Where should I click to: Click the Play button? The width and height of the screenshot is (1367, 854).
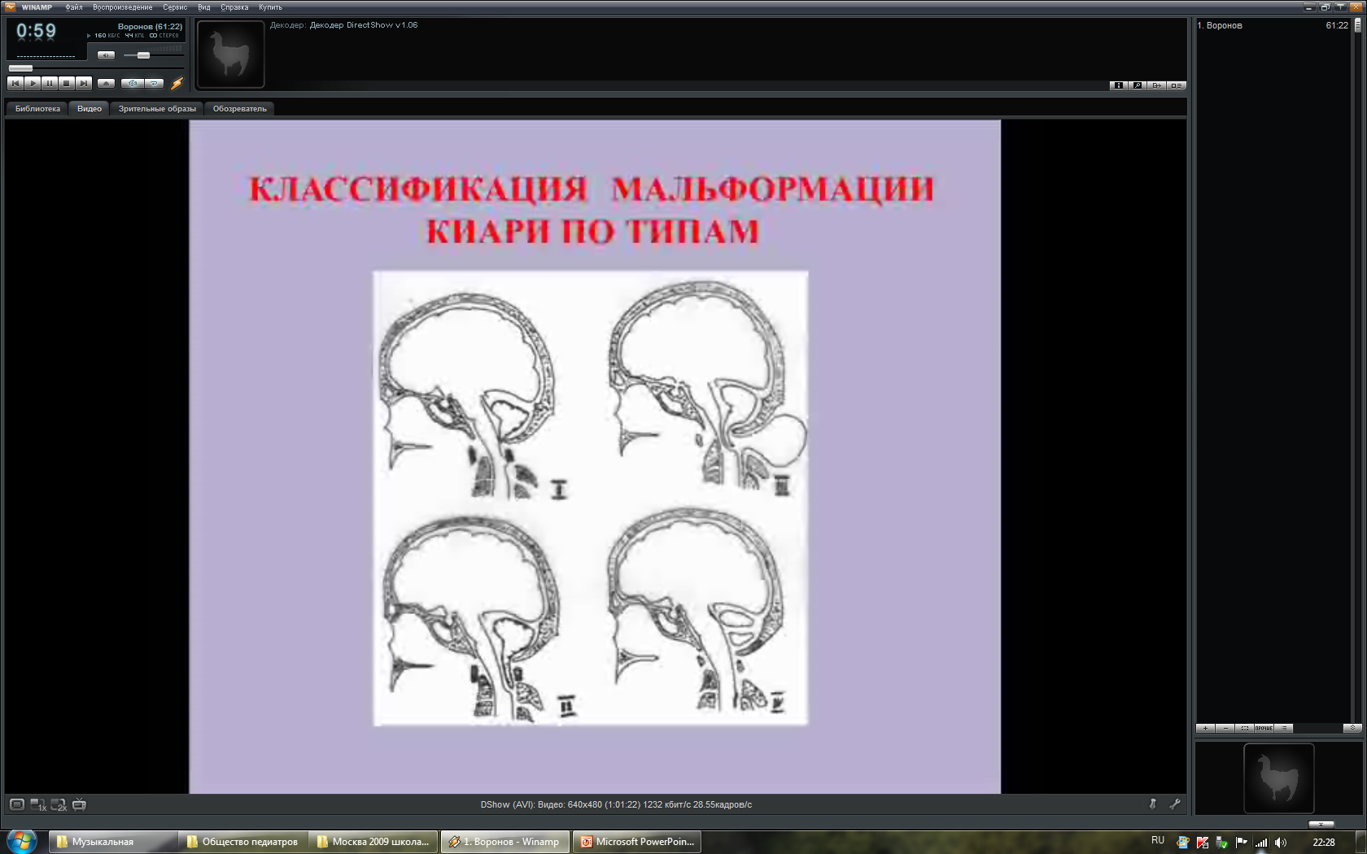(x=33, y=83)
